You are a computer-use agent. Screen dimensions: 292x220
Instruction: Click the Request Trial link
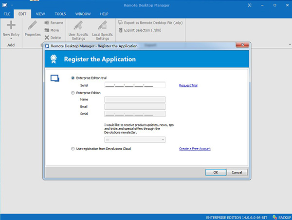click(x=188, y=85)
